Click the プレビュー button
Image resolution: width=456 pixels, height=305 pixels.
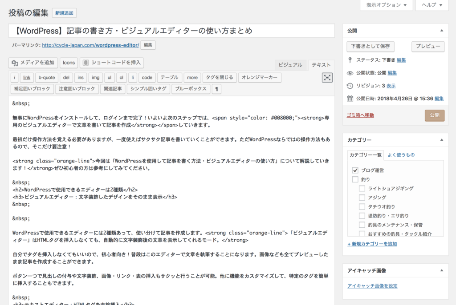428,46
